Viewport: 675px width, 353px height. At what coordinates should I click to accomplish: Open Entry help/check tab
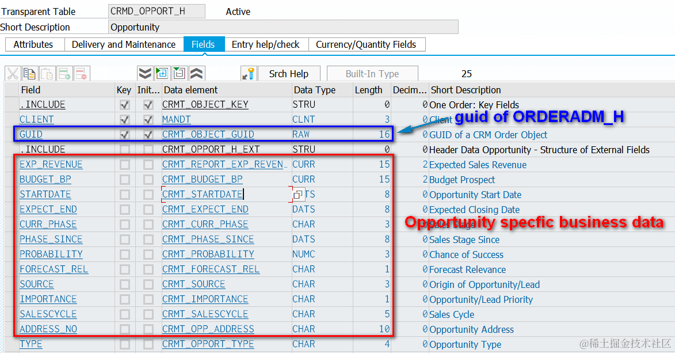coord(266,44)
